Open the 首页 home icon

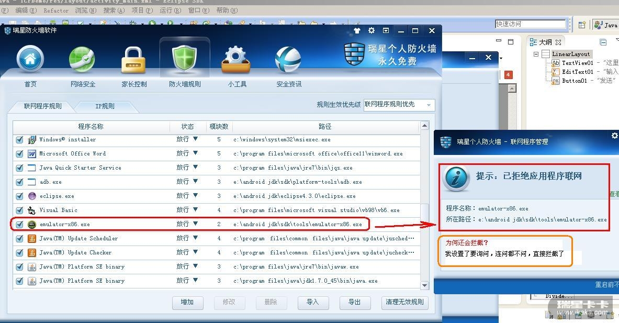pos(30,59)
